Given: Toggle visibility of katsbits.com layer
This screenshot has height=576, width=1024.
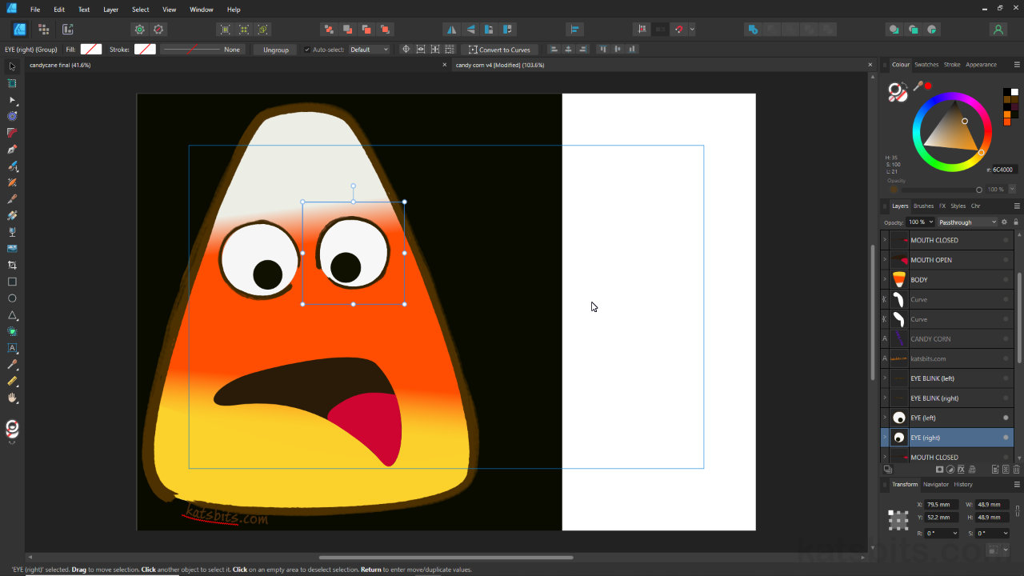Looking at the screenshot, I should pyautogui.click(x=1006, y=358).
